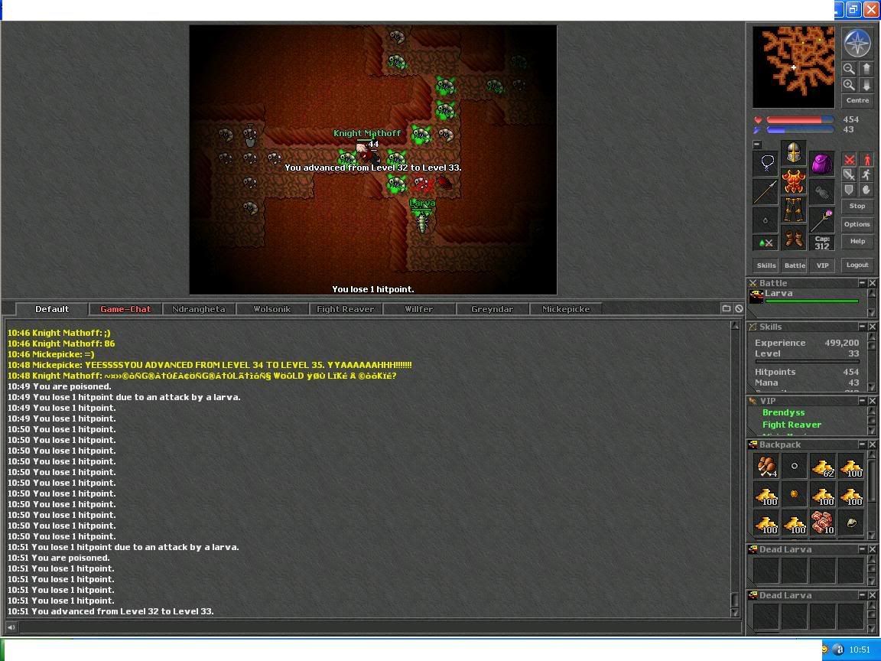Enable balanced fight mode (sword and shield)
881x661 pixels.
[849, 174]
